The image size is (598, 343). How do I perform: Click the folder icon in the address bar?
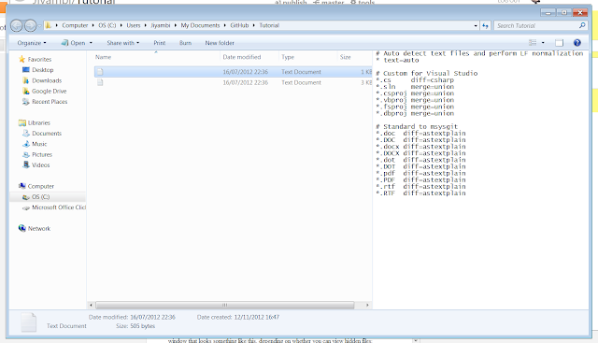[49, 25]
